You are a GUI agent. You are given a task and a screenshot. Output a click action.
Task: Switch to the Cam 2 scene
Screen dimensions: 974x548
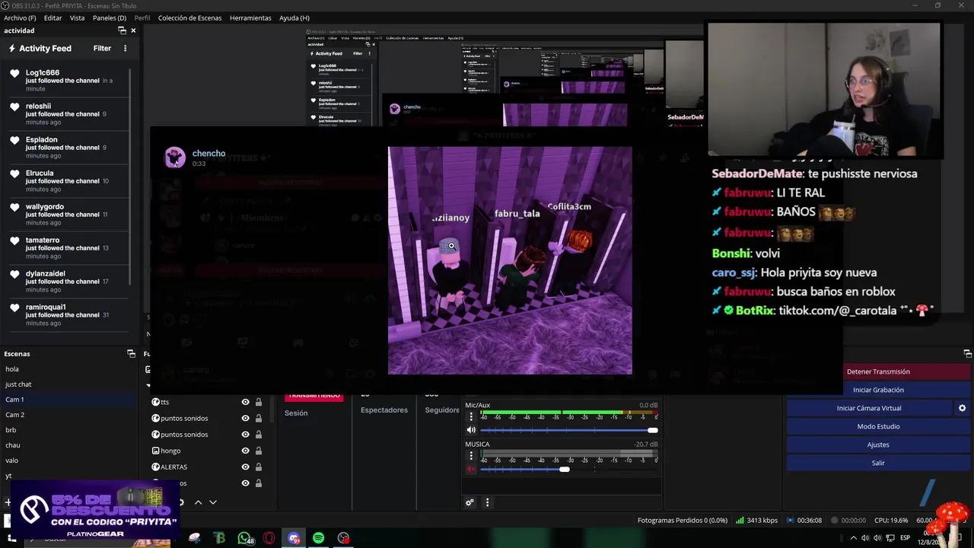68,415
